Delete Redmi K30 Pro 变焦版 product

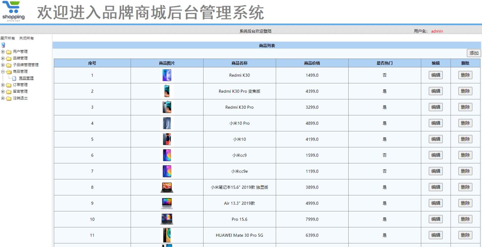465,91
